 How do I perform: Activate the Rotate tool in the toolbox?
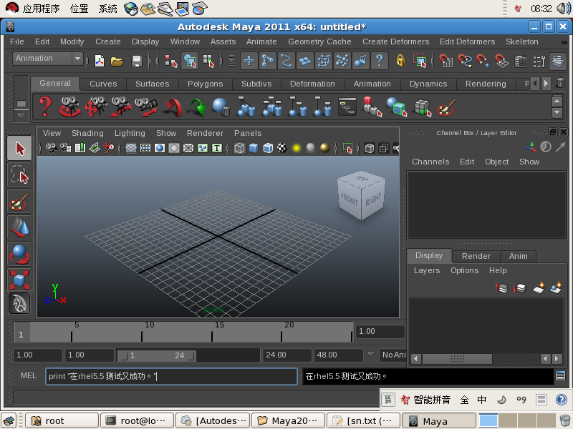pyautogui.click(x=19, y=254)
